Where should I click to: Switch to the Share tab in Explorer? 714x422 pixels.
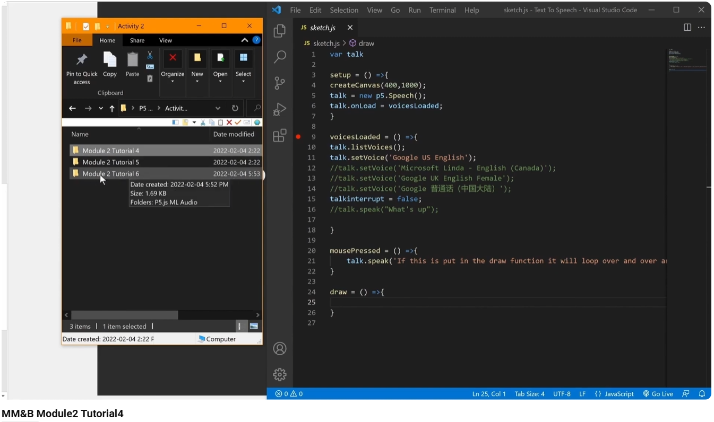pyautogui.click(x=136, y=40)
